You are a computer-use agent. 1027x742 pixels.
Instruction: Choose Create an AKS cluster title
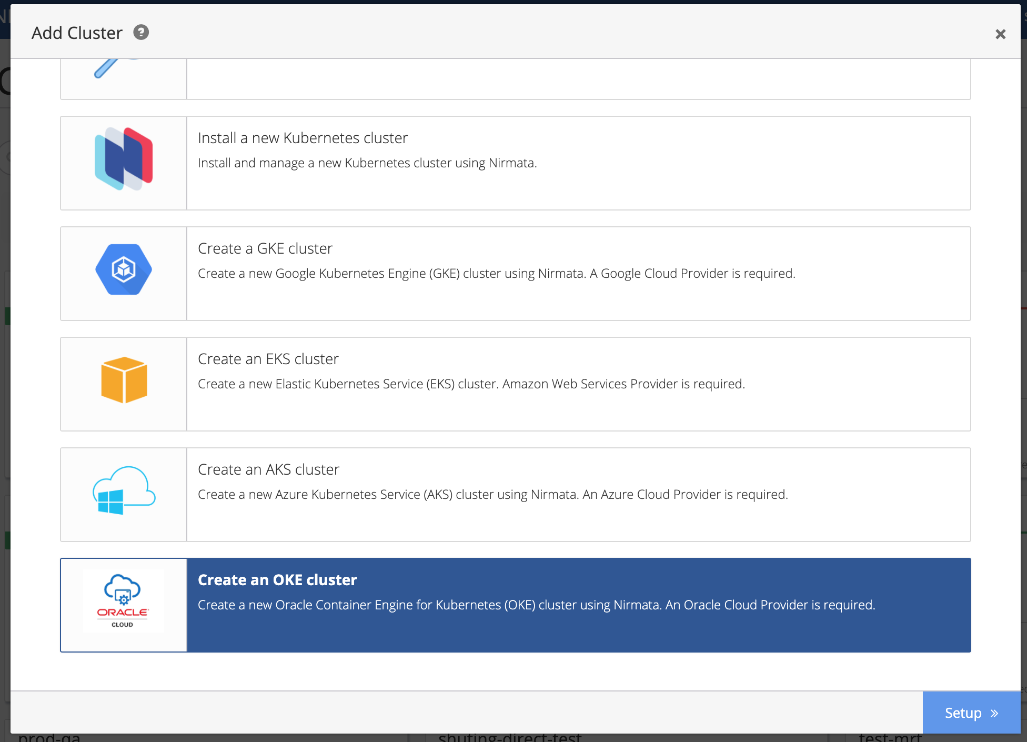point(268,469)
